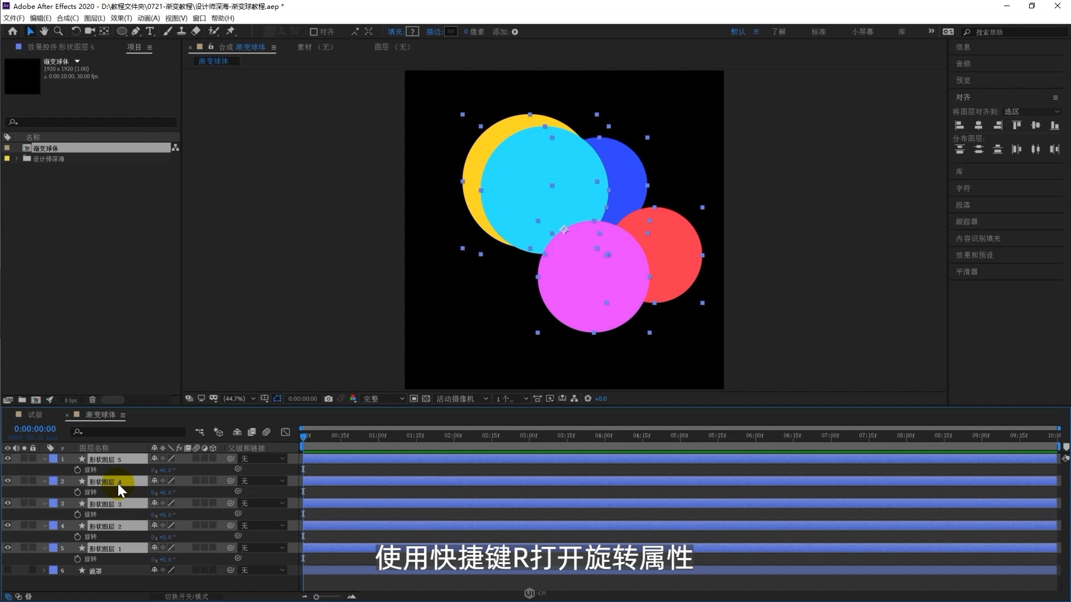
Task: Click the Add shape attribute button
Action: pos(515,32)
